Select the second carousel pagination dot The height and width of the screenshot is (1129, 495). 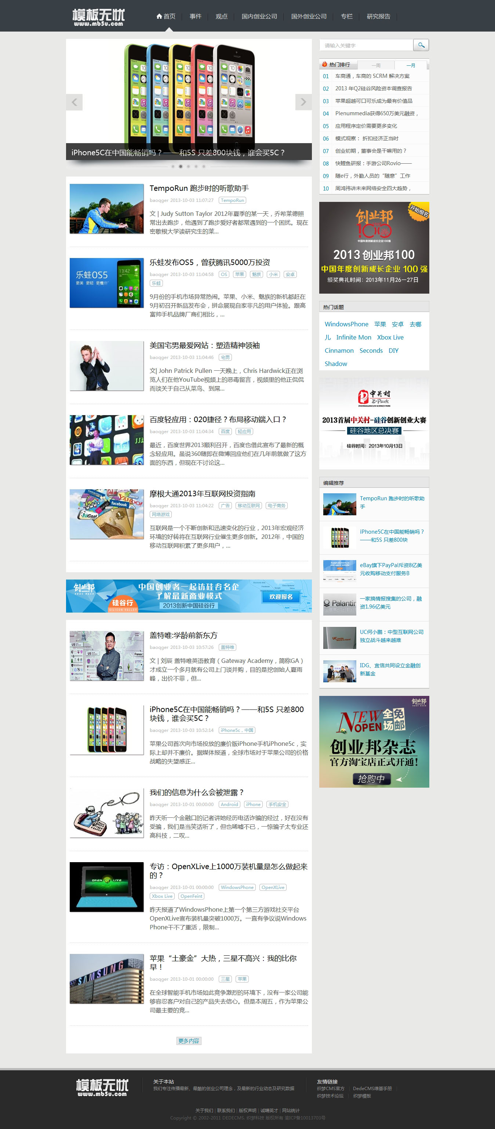pyautogui.click(x=181, y=167)
